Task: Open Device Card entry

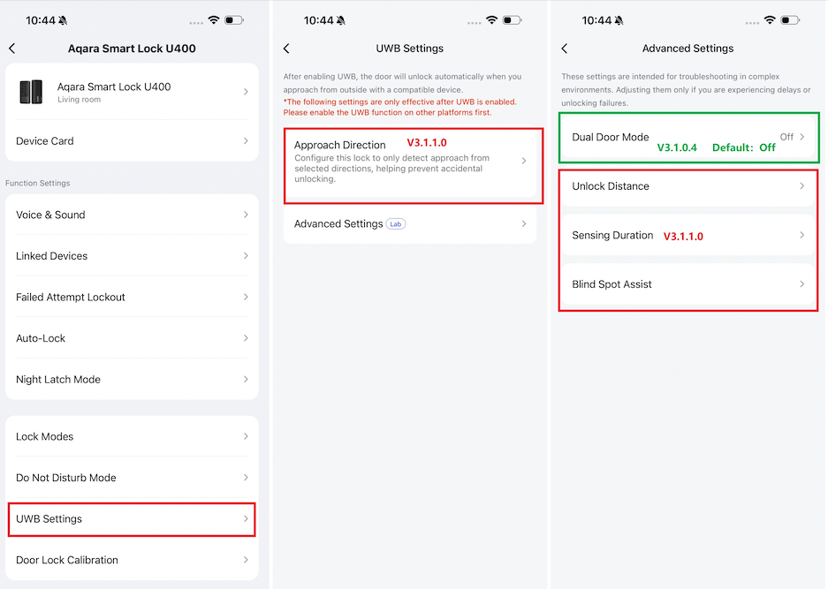Action: 132,141
